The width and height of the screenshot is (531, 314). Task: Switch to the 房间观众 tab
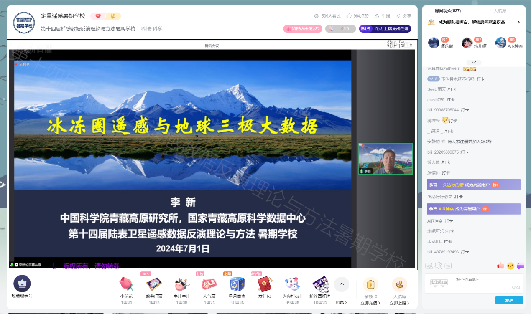(447, 10)
